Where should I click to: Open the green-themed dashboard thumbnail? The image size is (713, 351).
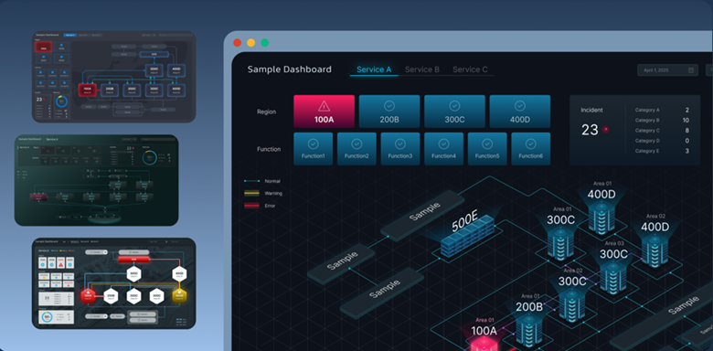(x=96, y=180)
